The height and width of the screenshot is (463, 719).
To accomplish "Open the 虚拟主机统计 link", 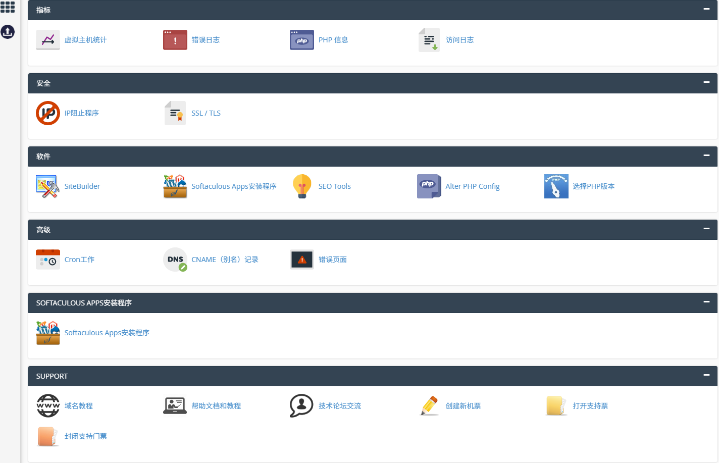I will tap(85, 40).
